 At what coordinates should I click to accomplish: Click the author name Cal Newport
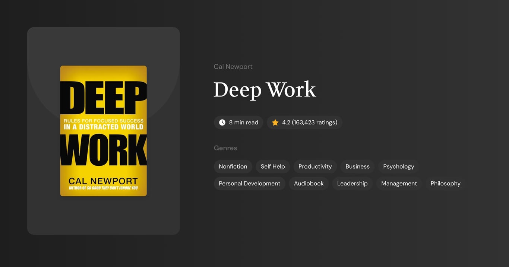(233, 66)
